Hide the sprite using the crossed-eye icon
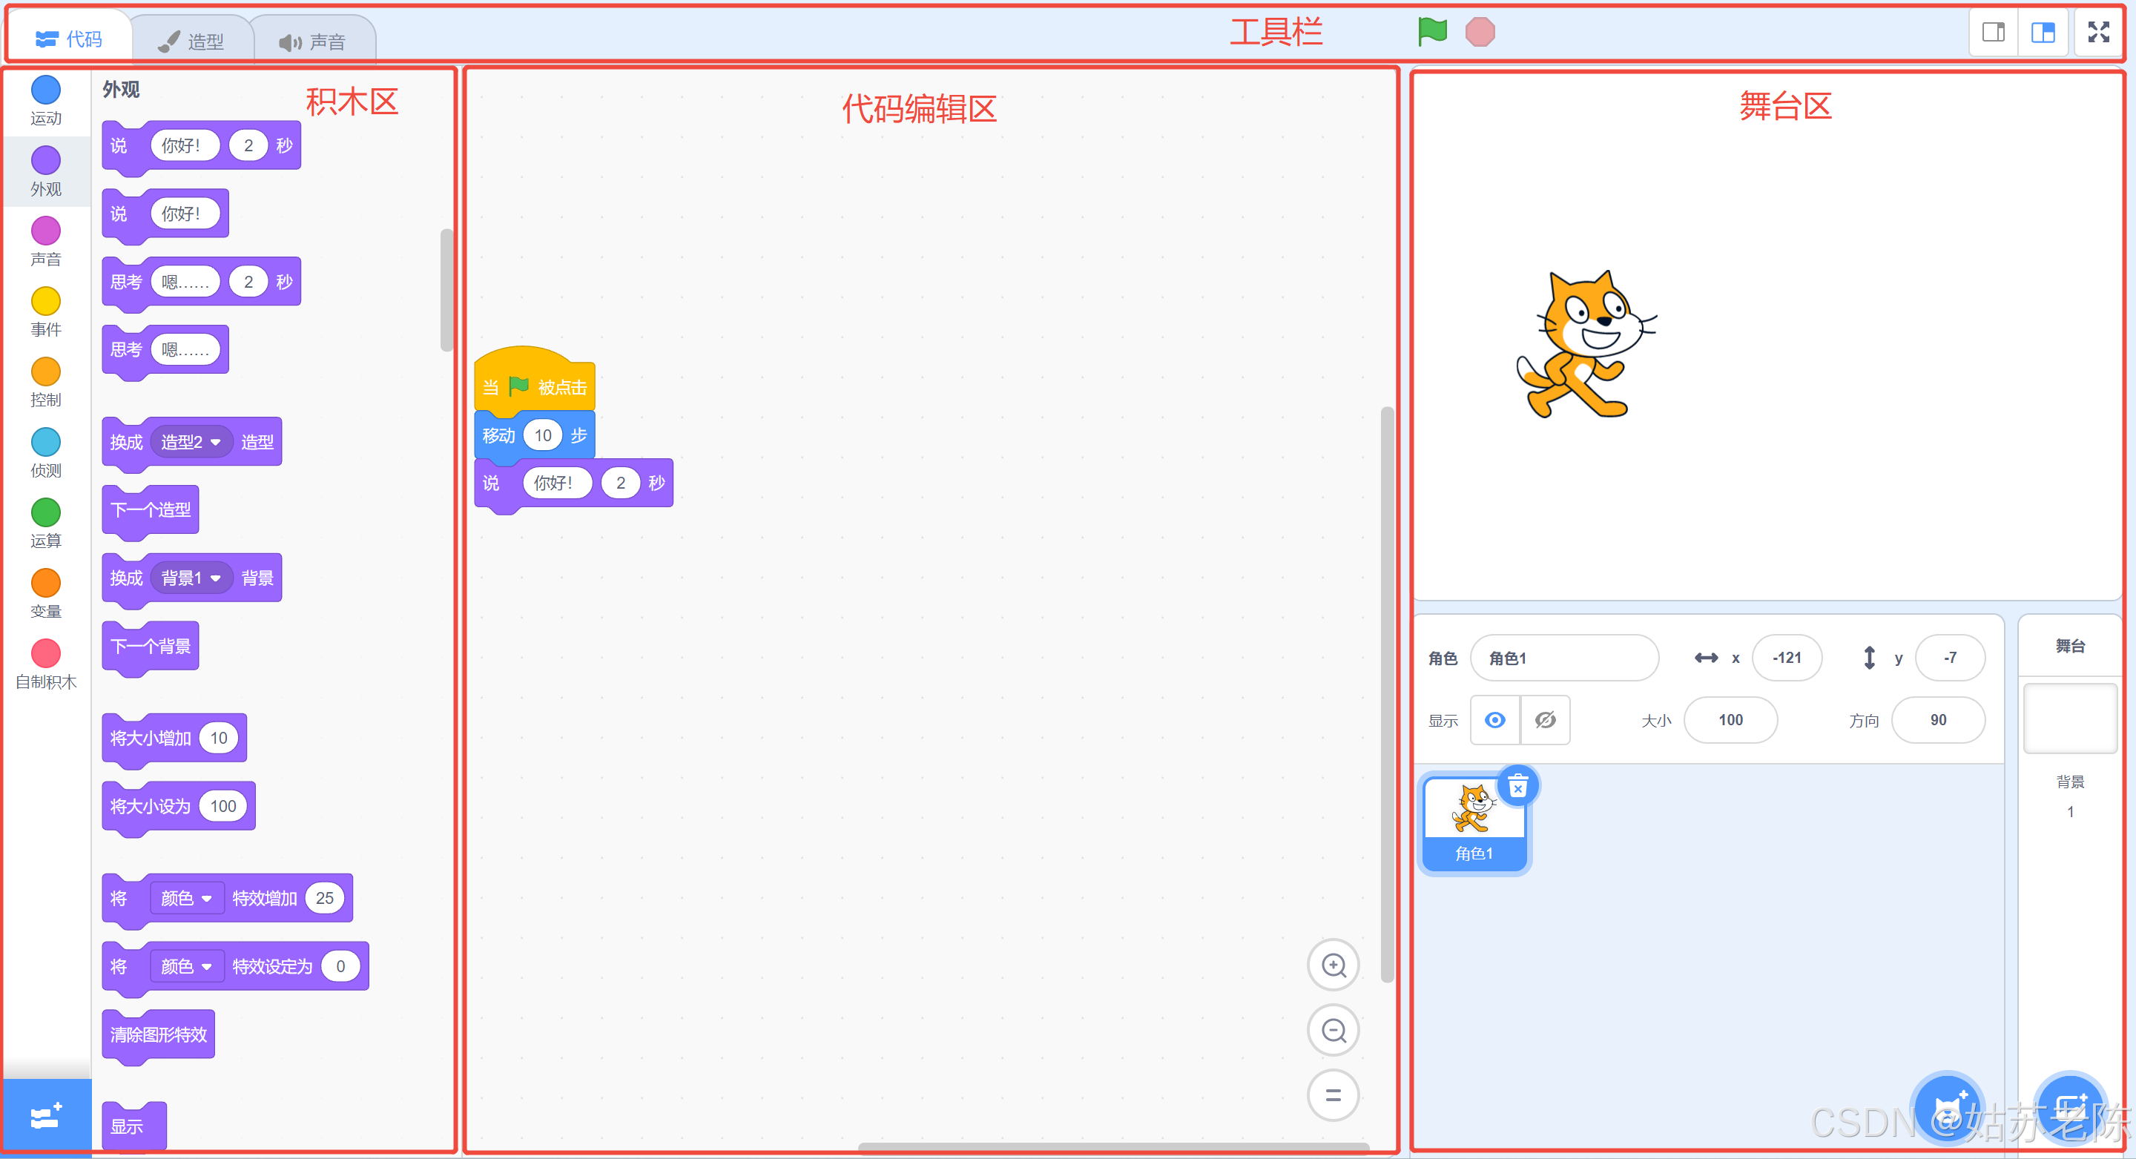Image resolution: width=2136 pixels, height=1159 pixels. point(1545,719)
